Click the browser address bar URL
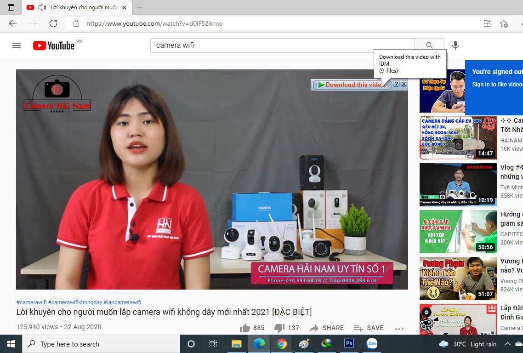The height and width of the screenshot is (353, 523). (x=154, y=24)
